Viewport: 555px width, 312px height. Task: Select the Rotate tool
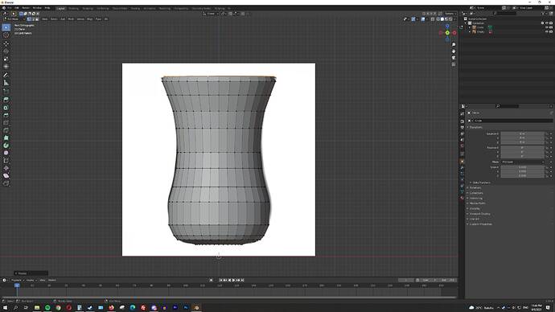(6, 51)
